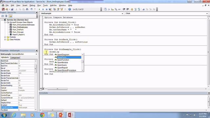Open the Click procedure dropdown
Screen dimensions: 210x118
pos(207,13)
